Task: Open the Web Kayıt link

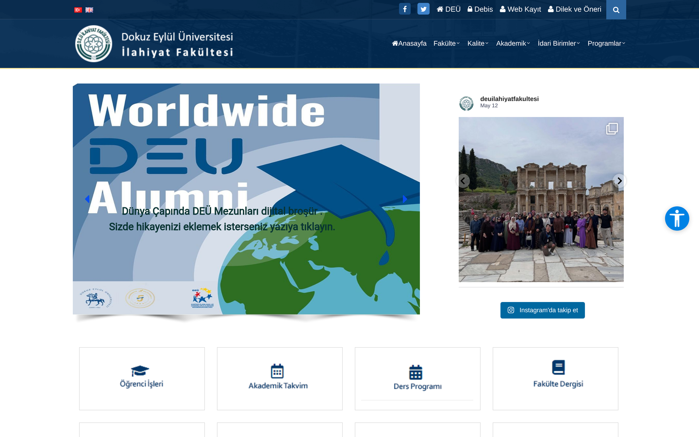Action: tap(520, 9)
